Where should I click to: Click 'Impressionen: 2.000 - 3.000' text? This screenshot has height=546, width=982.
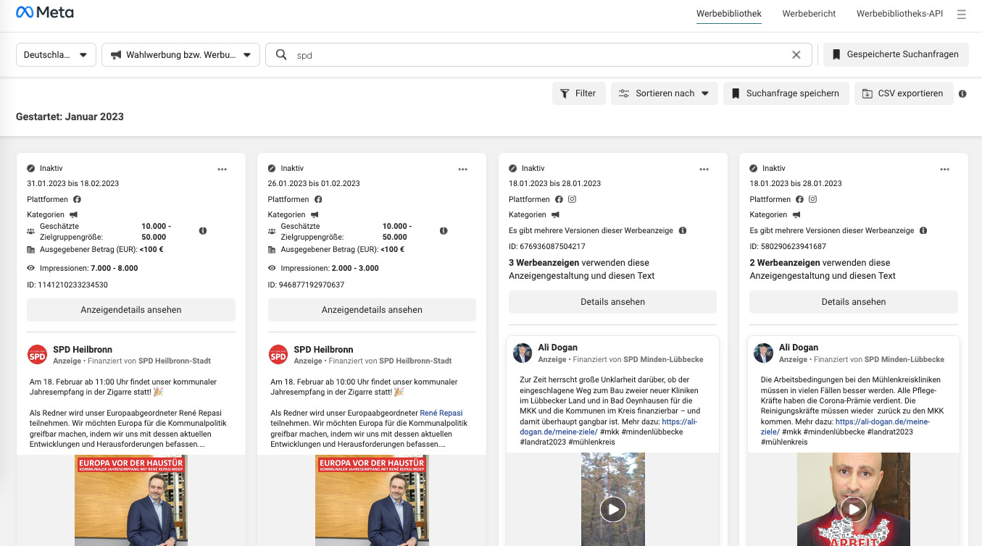[x=329, y=268]
